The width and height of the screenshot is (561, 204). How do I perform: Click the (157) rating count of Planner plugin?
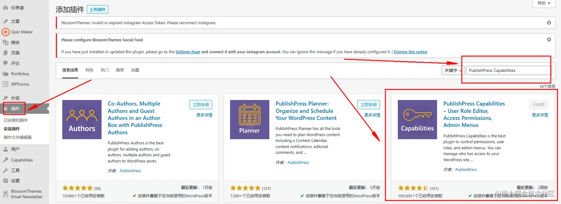(x=266, y=188)
